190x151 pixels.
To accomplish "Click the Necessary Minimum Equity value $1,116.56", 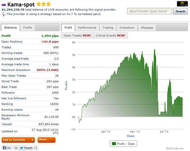I will (x=51, y=117).
